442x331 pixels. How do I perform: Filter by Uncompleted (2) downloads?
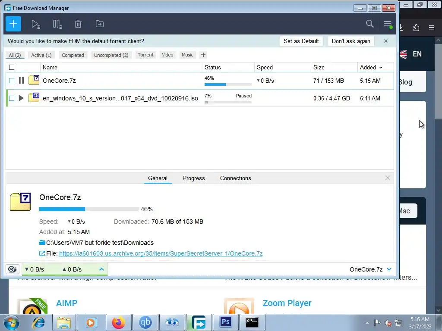point(111,55)
